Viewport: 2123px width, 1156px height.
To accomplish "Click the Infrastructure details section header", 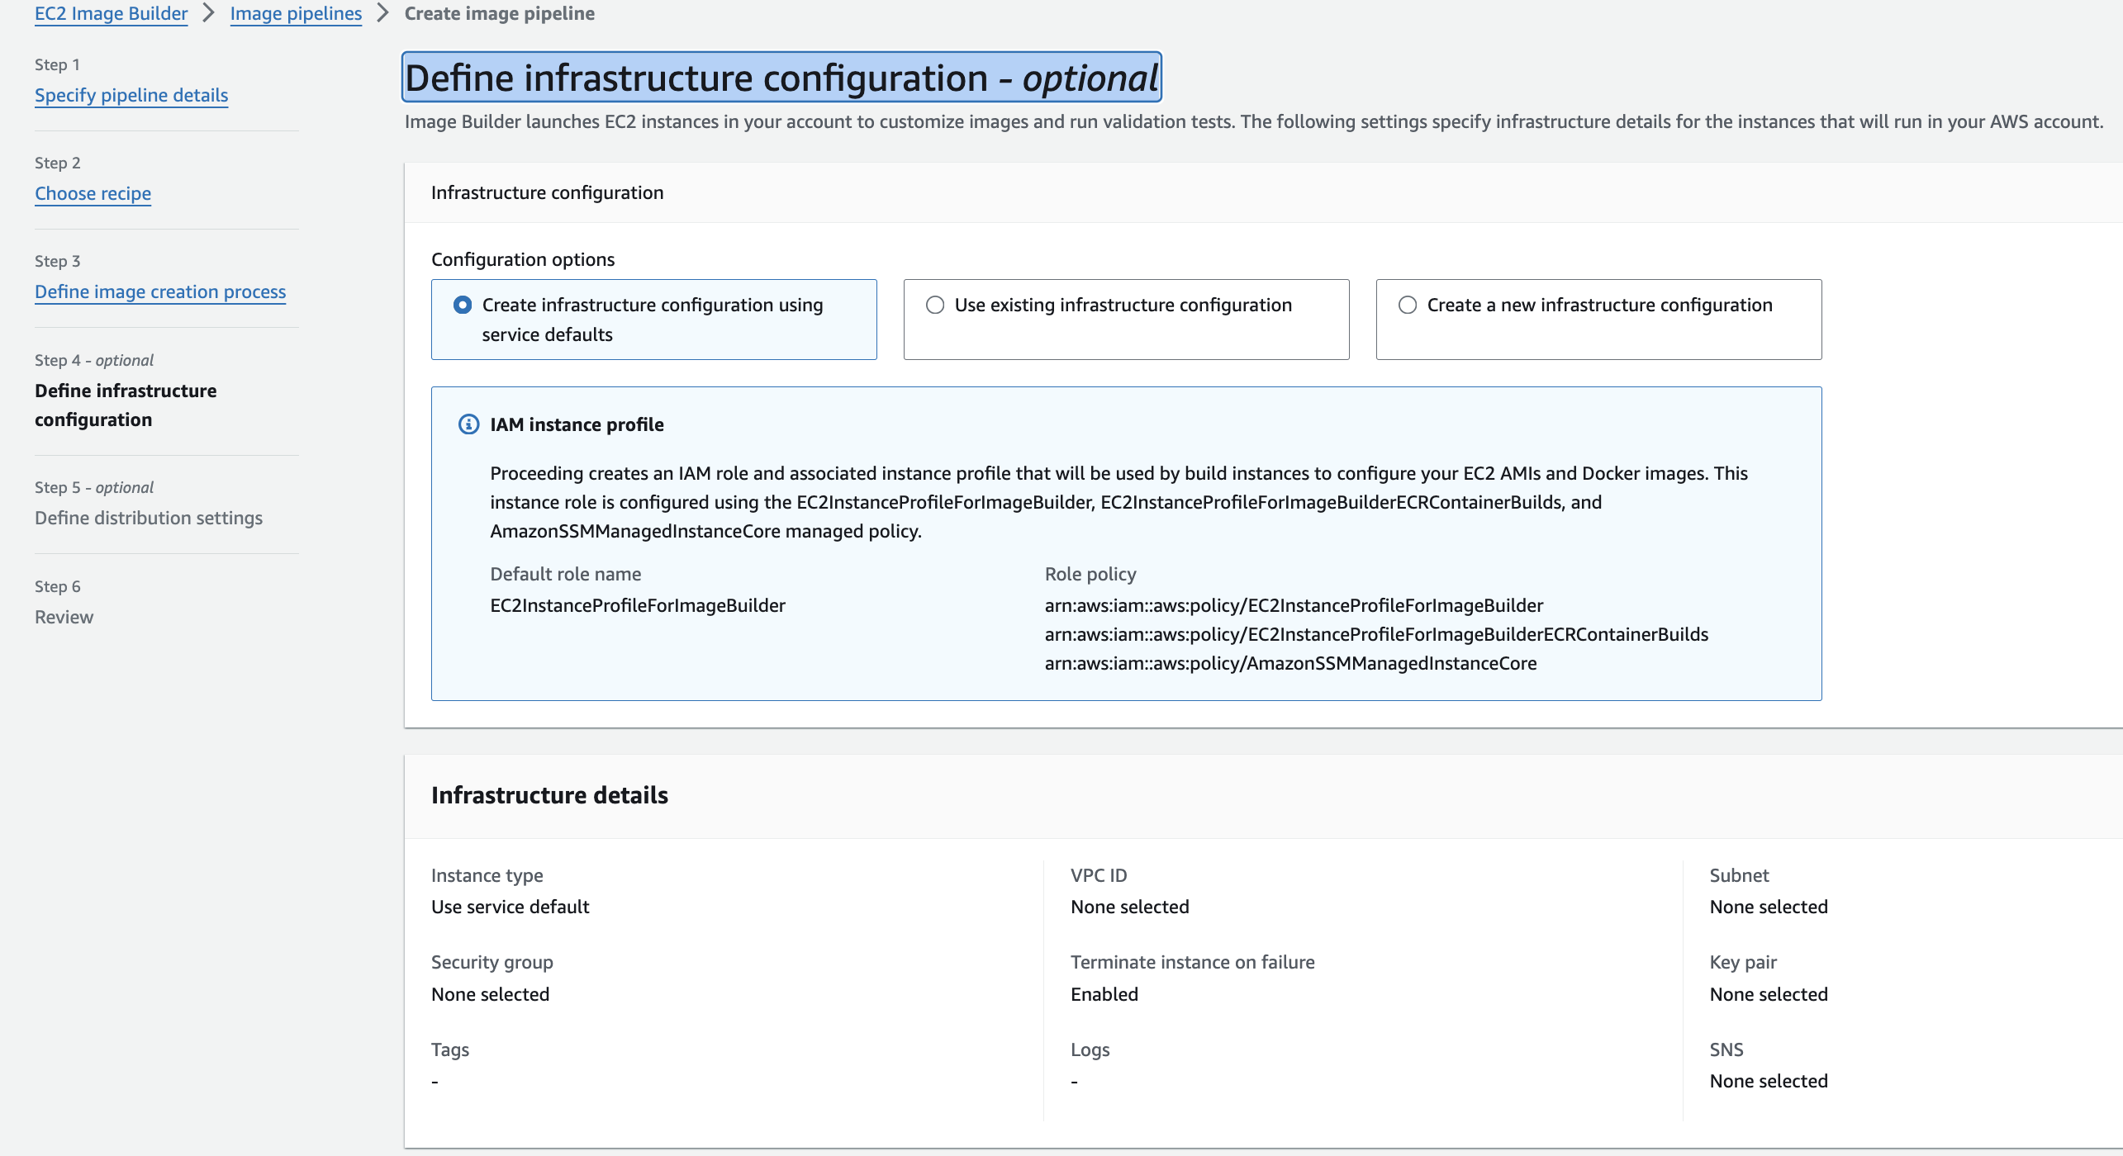I will tap(549, 795).
